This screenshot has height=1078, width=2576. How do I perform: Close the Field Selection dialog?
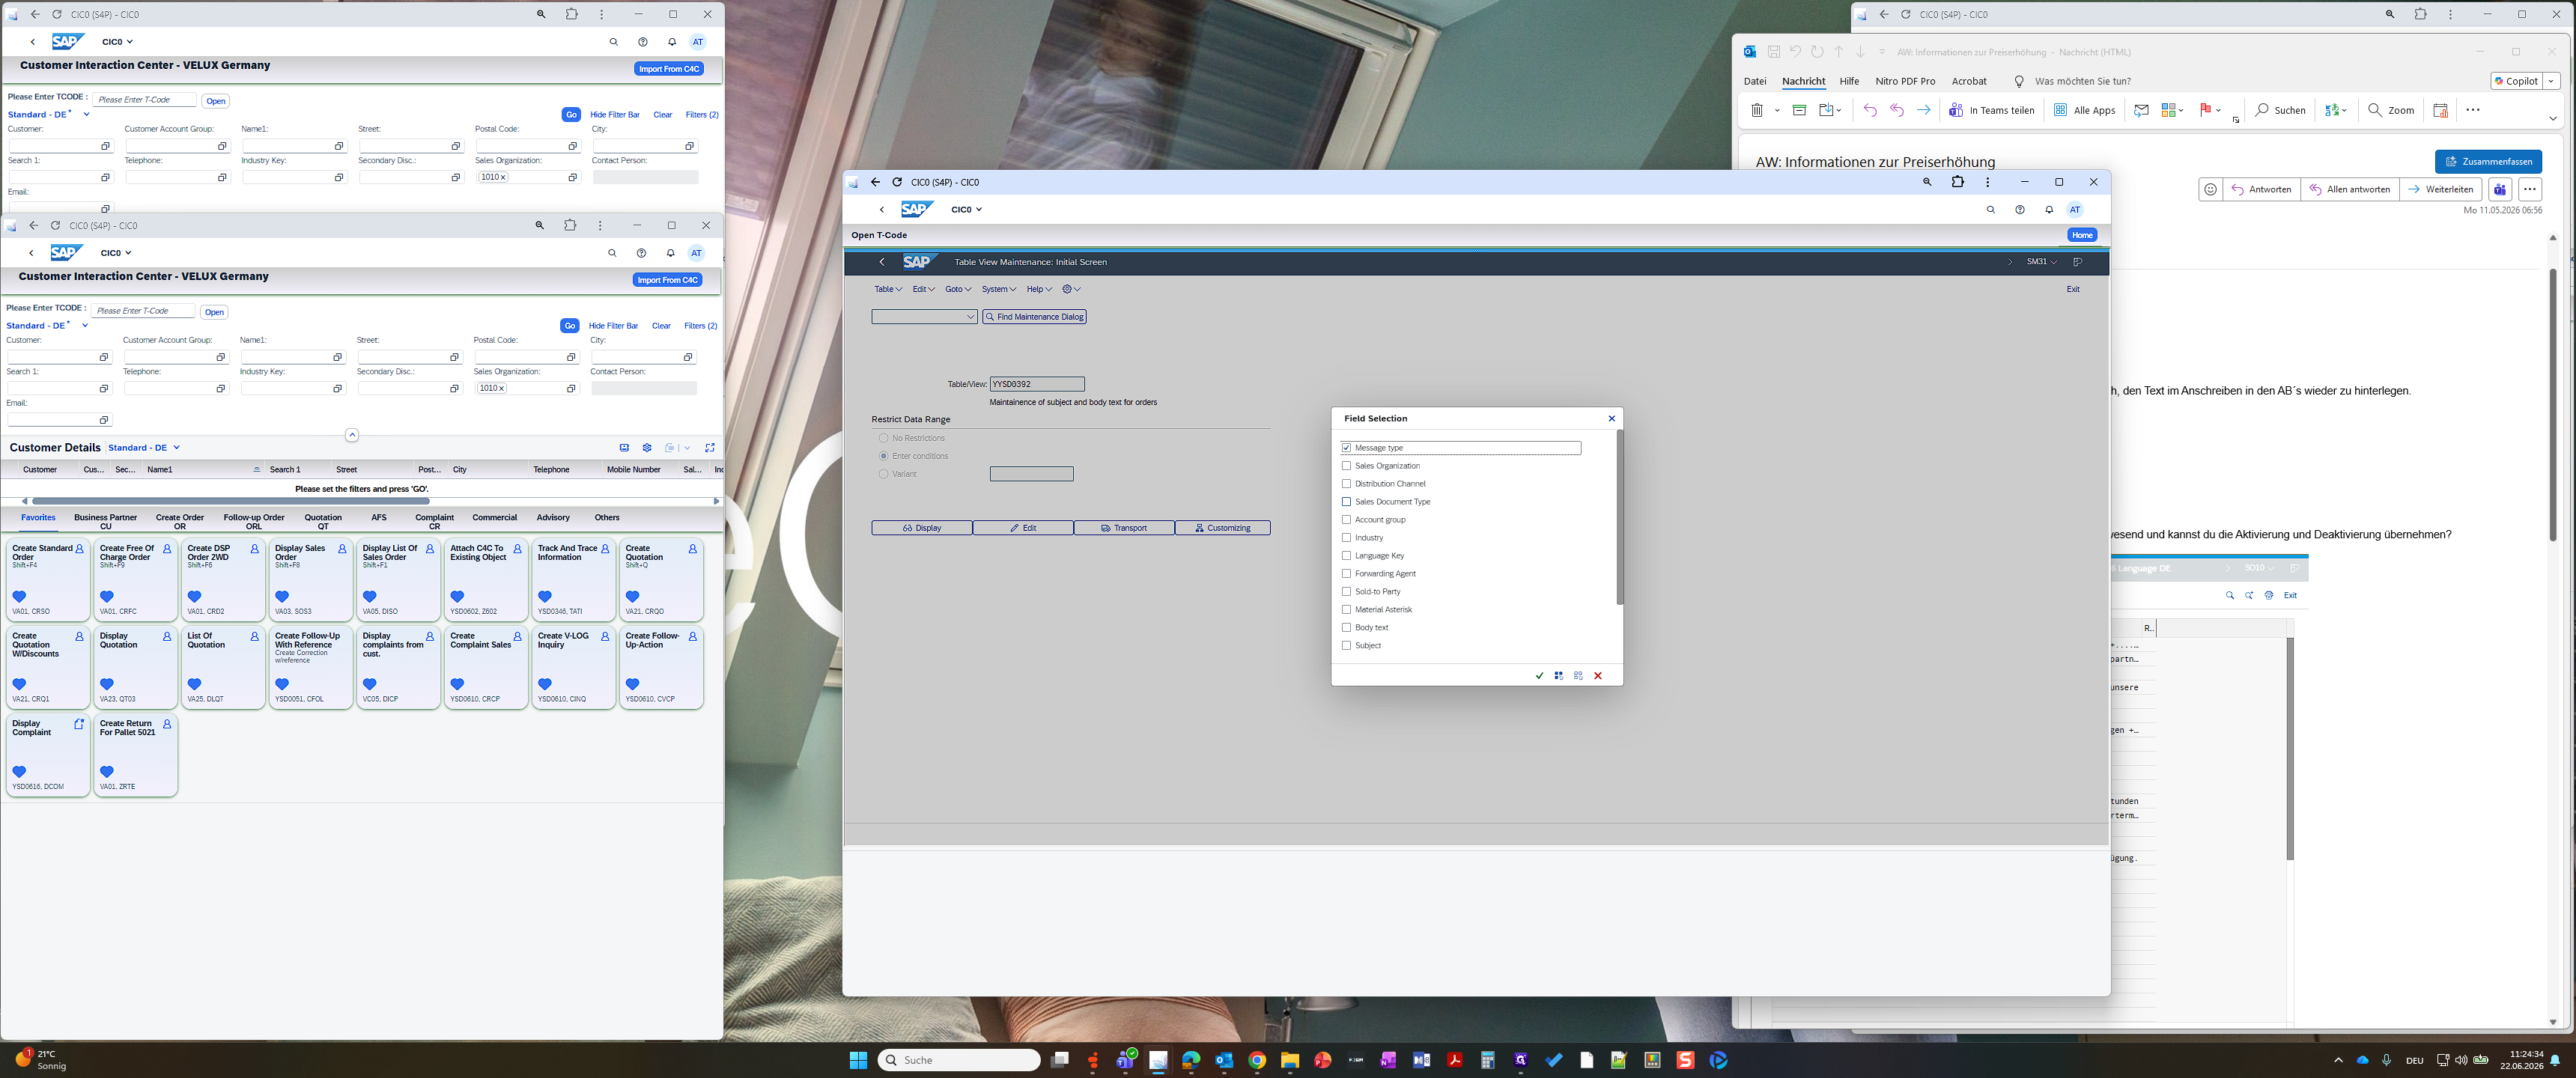pyautogui.click(x=1611, y=419)
